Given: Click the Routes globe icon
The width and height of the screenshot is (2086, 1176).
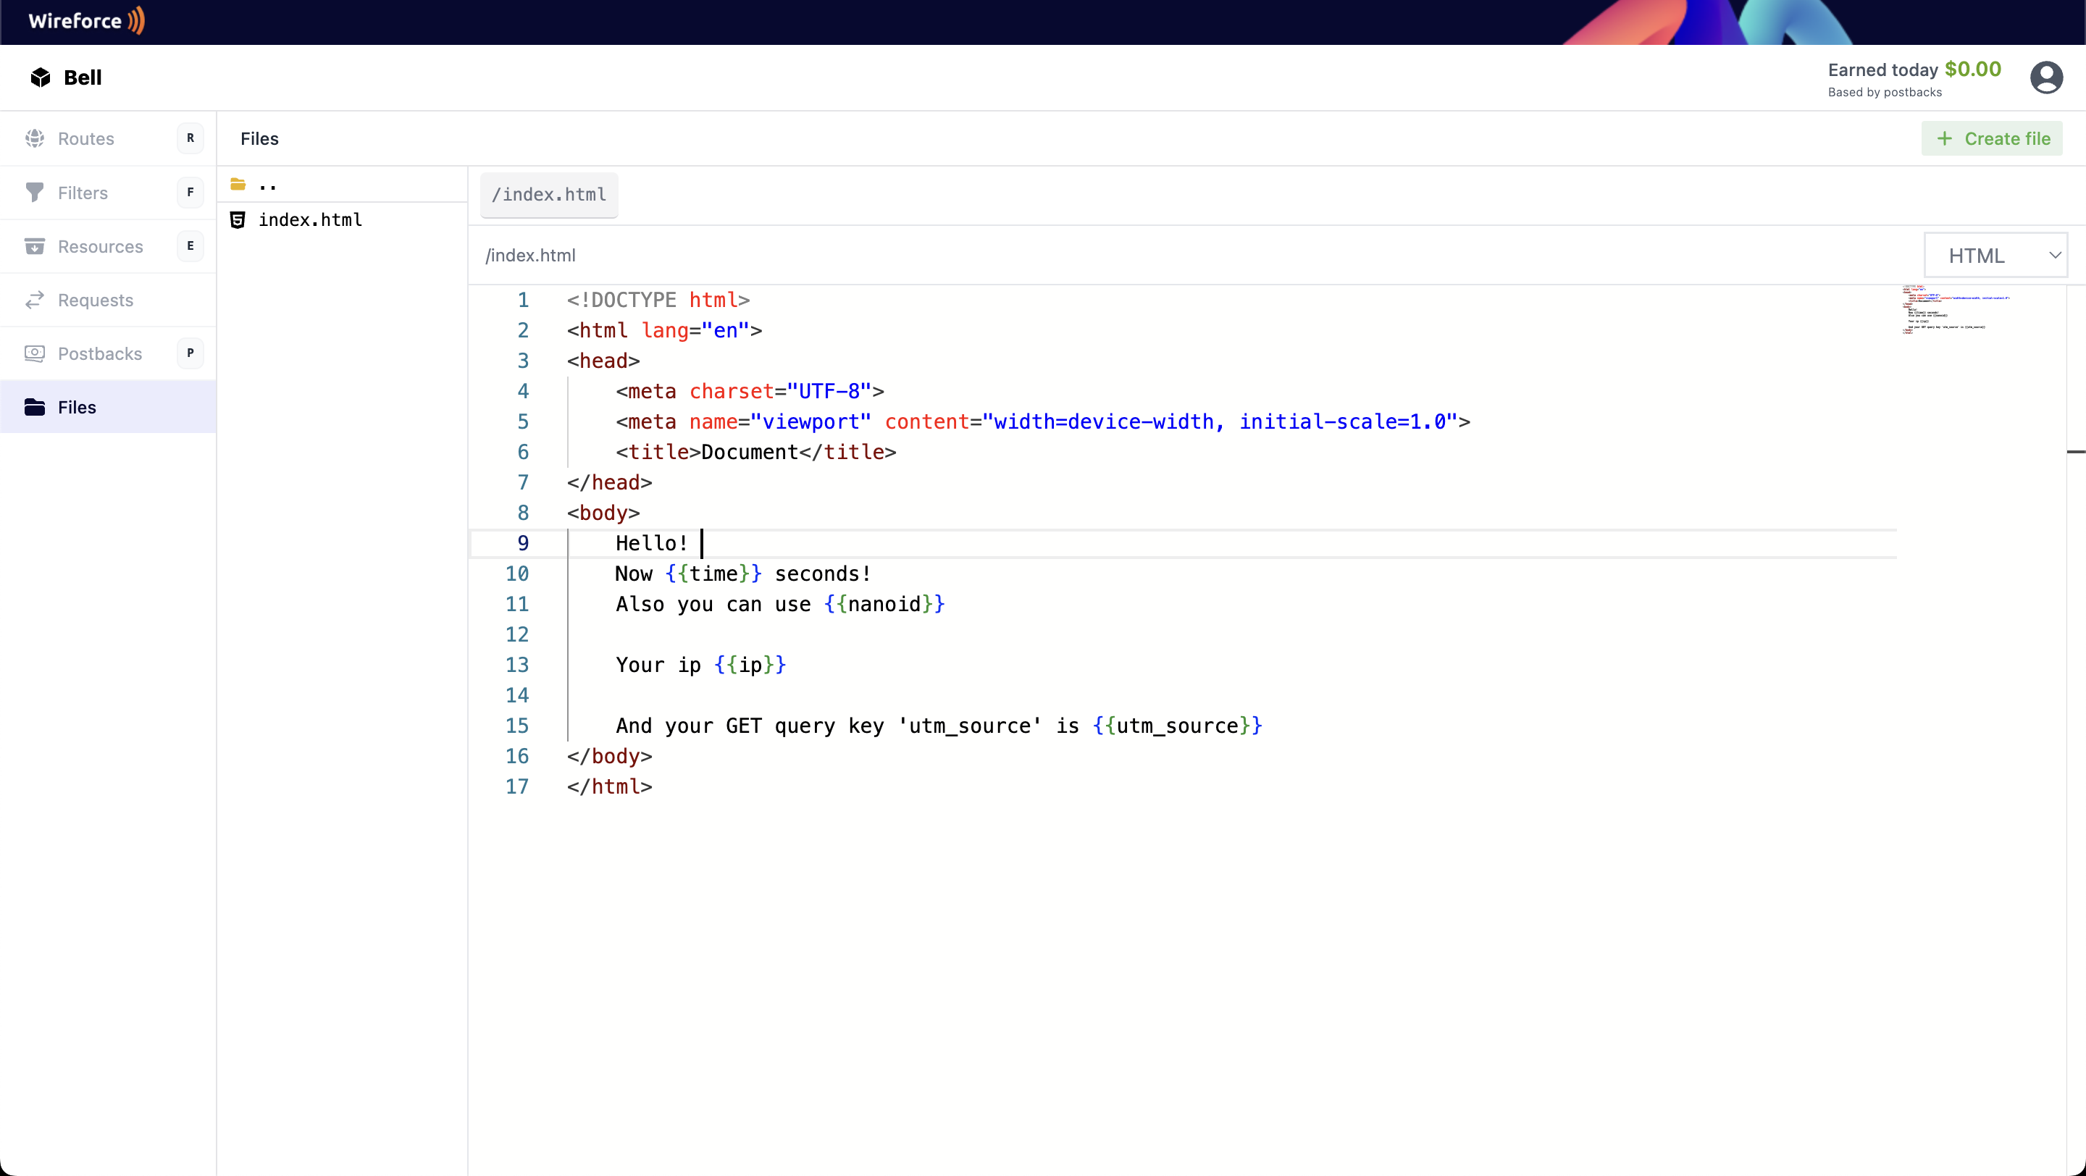Looking at the screenshot, I should [x=34, y=138].
